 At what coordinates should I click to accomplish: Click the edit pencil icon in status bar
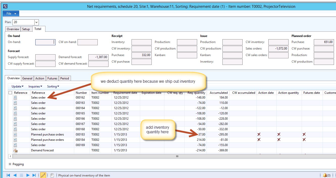(43, 175)
